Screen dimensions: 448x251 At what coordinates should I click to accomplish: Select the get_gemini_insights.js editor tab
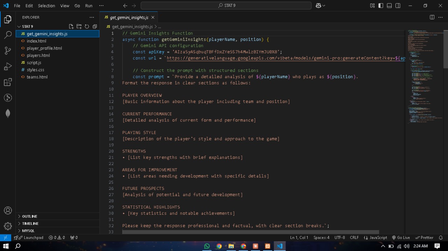click(x=129, y=17)
